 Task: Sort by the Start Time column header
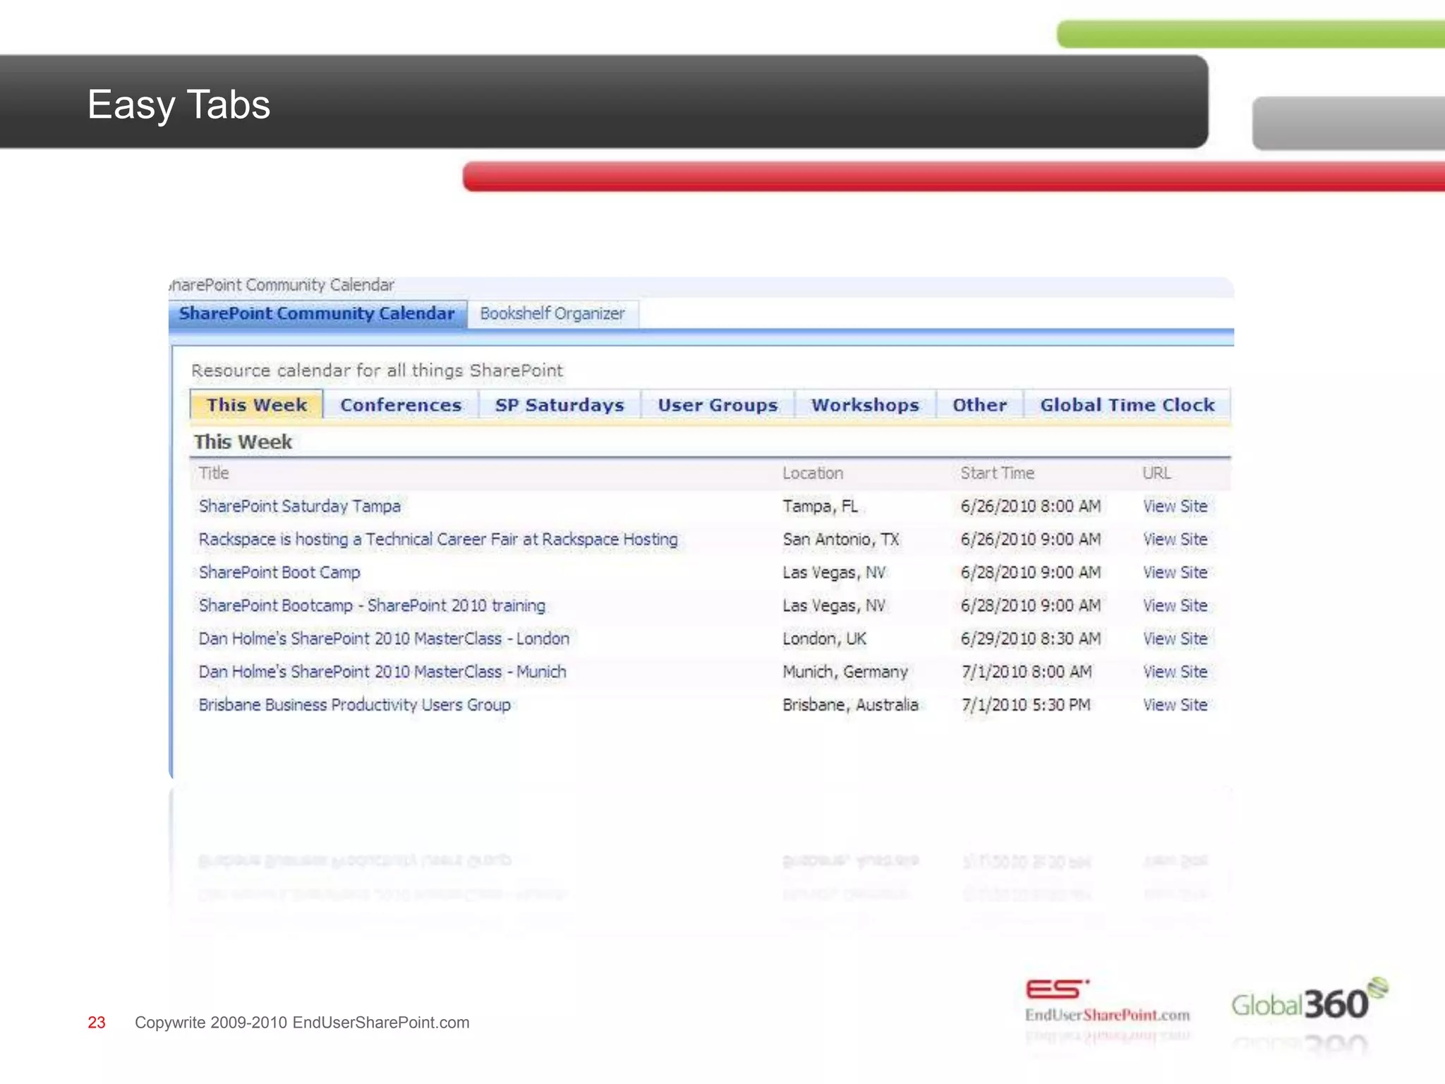(997, 473)
